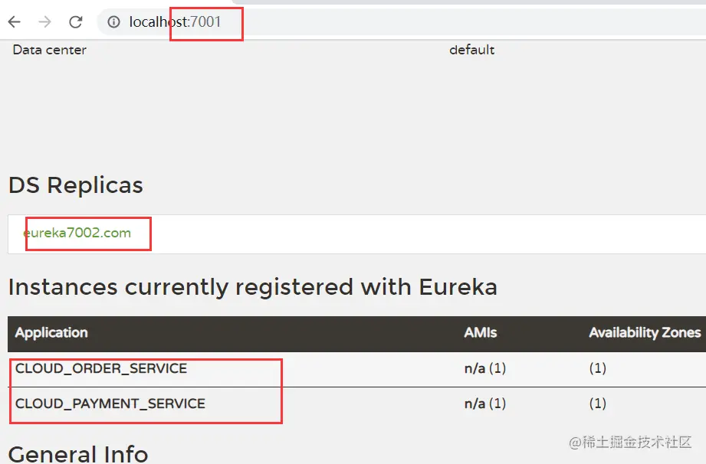Click the Data center label
The image size is (706, 464).
50,50
